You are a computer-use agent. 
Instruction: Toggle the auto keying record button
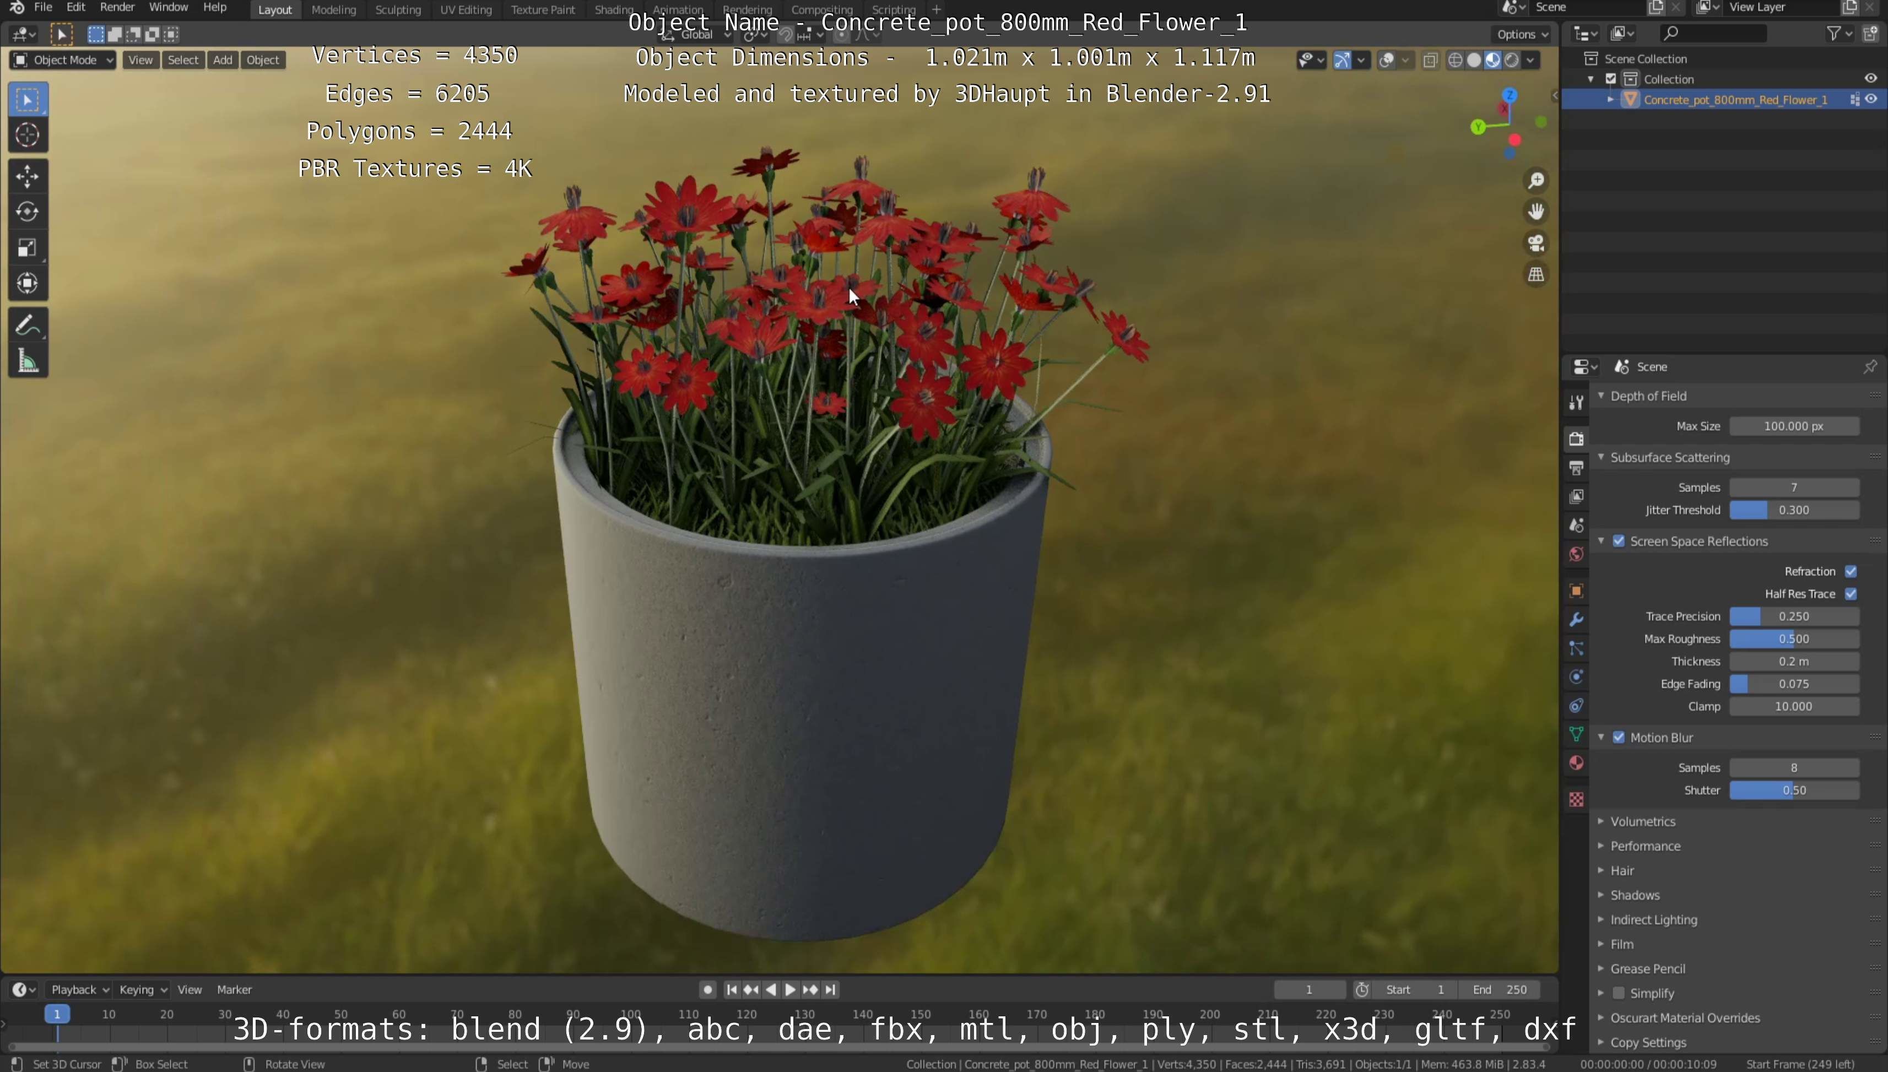pos(707,989)
